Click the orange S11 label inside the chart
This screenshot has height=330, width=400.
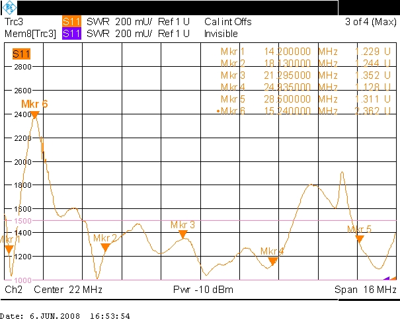coord(22,54)
